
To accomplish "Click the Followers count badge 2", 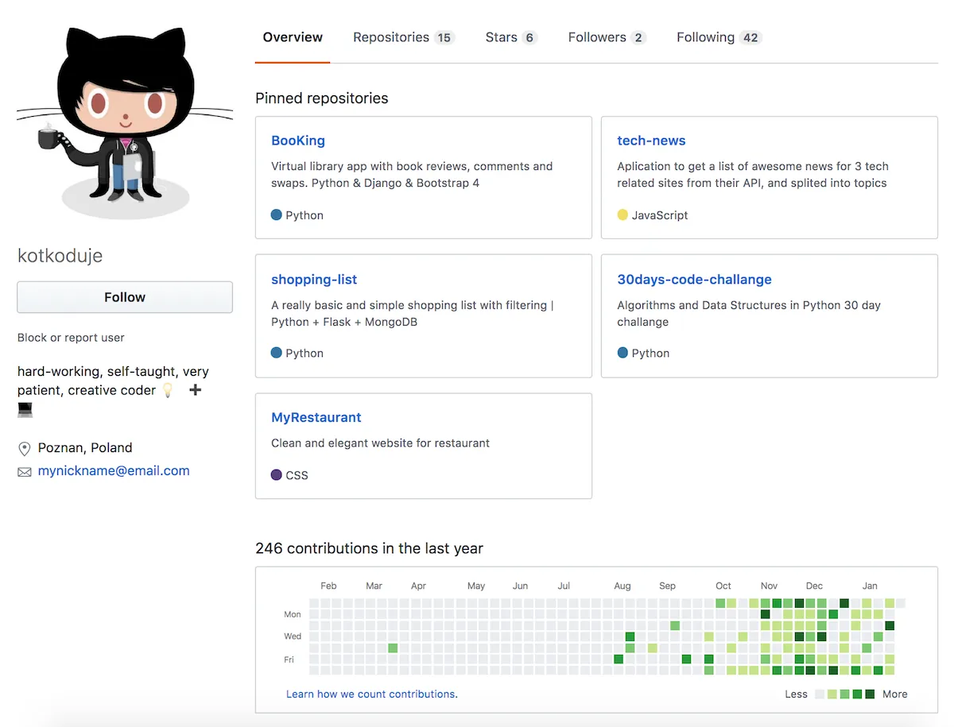I will pyautogui.click(x=638, y=37).
